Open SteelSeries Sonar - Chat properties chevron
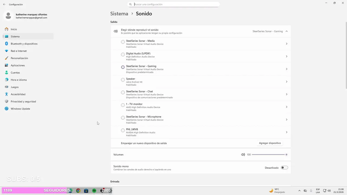The height and width of the screenshot is (195, 347). (287, 94)
